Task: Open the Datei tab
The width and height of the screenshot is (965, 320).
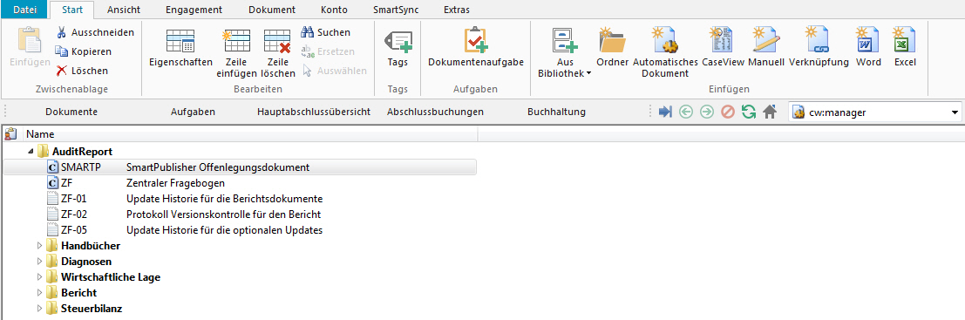Action: [x=24, y=10]
